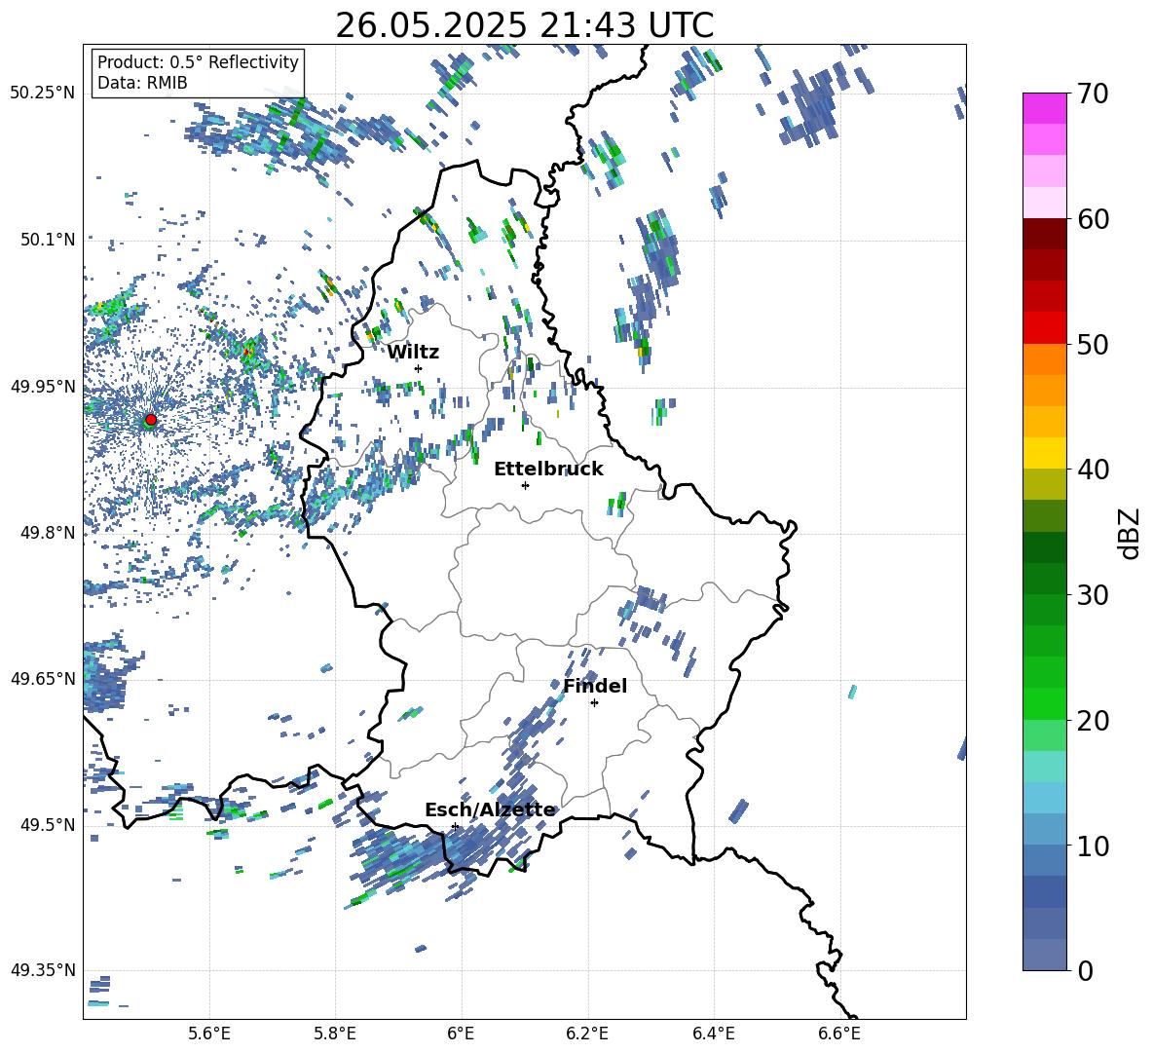1153x1053 pixels.
Task: Click the dark red colorbar segment below 60
Action: point(1045,234)
